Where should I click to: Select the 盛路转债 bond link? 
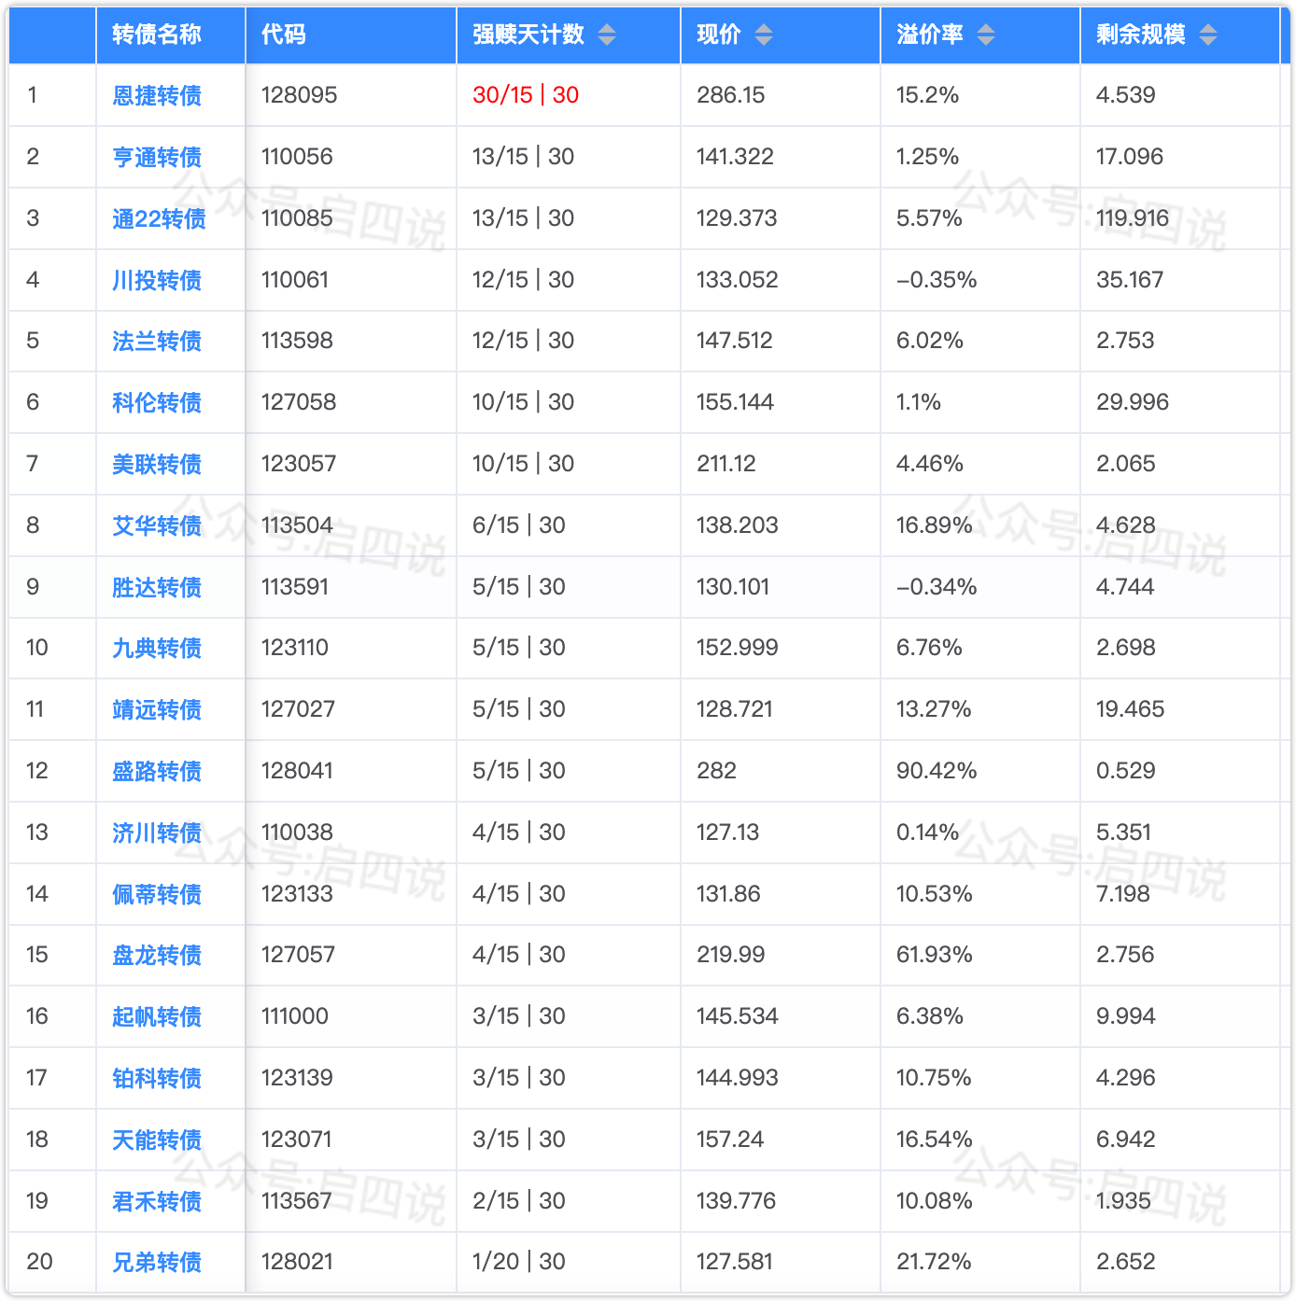click(x=157, y=771)
